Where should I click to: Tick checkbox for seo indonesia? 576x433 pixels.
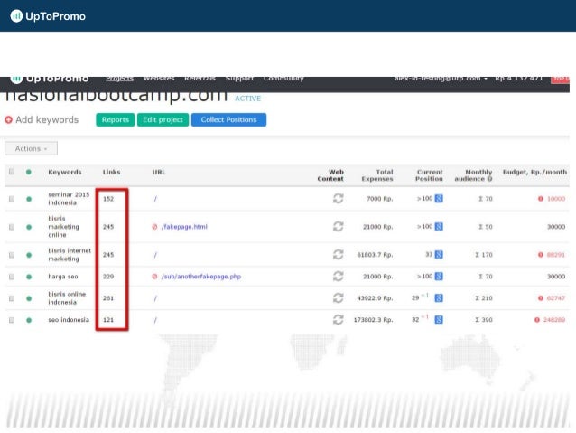pos(12,320)
